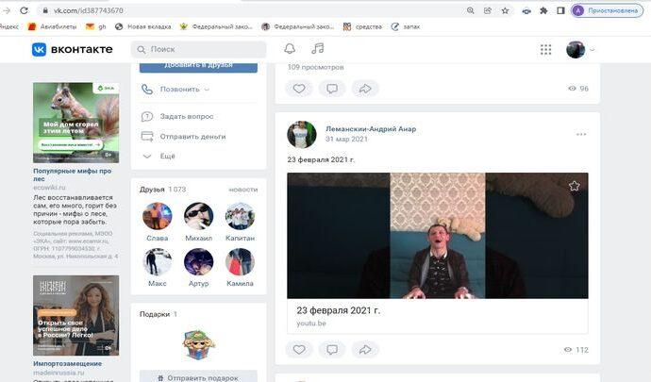This screenshot has width=651, height=382.
Task: Open the Новая вкладка bookmark
Action: click(x=143, y=26)
